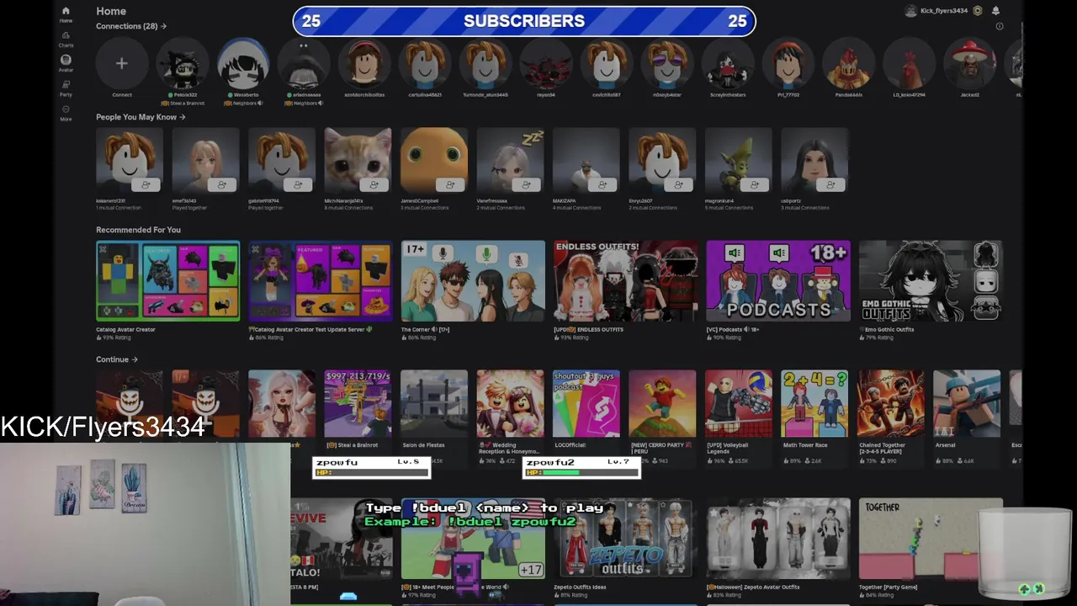Click Kick_flyers3434 username link

pyautogui.click(x=944, y=11)
